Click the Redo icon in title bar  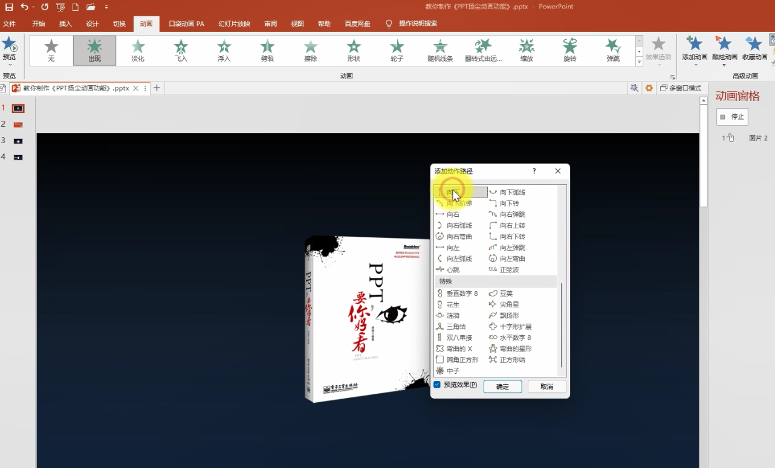pyautogui.click(x=45, y=7)
